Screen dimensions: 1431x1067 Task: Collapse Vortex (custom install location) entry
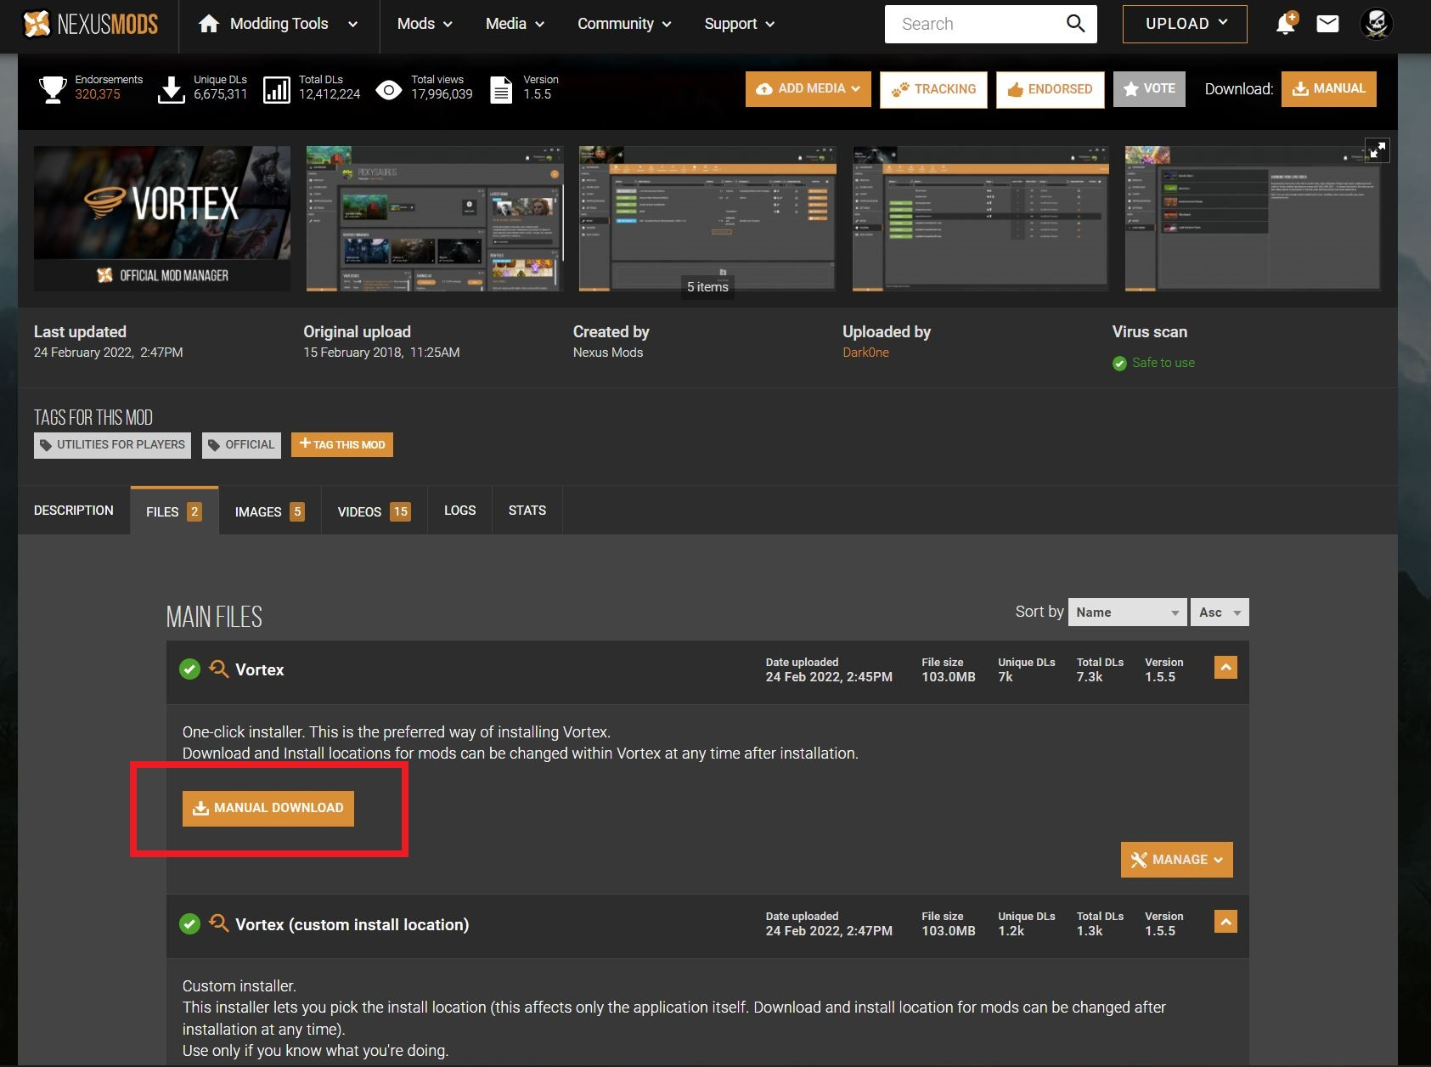1225,922
